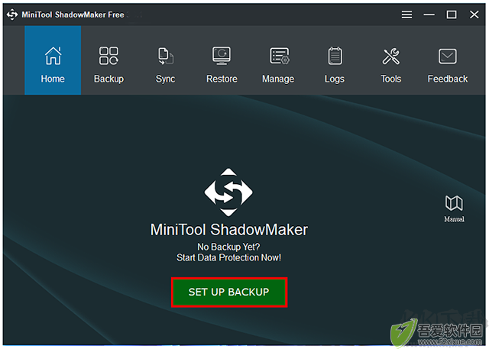Go to the Restore tab
This screenshot has width=489, height=349.
(222, 65)
